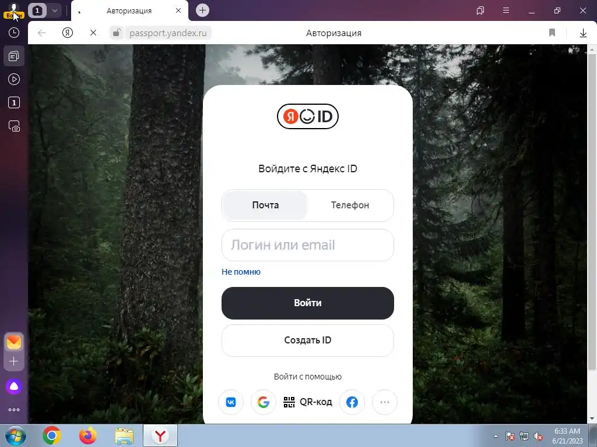Show hidden tray icons arrow
Screen dimensions: 597x447
click(x=496, y=436)
